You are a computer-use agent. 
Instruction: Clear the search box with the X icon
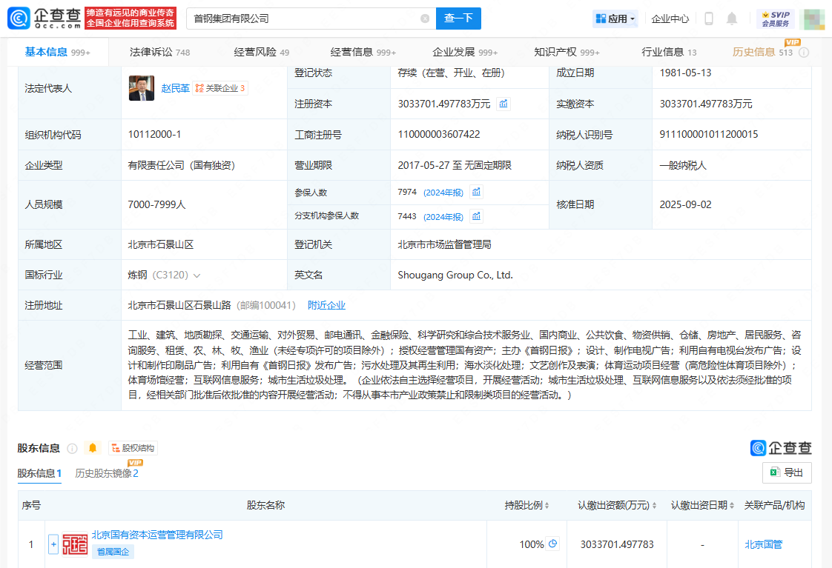tap(425, 19)
